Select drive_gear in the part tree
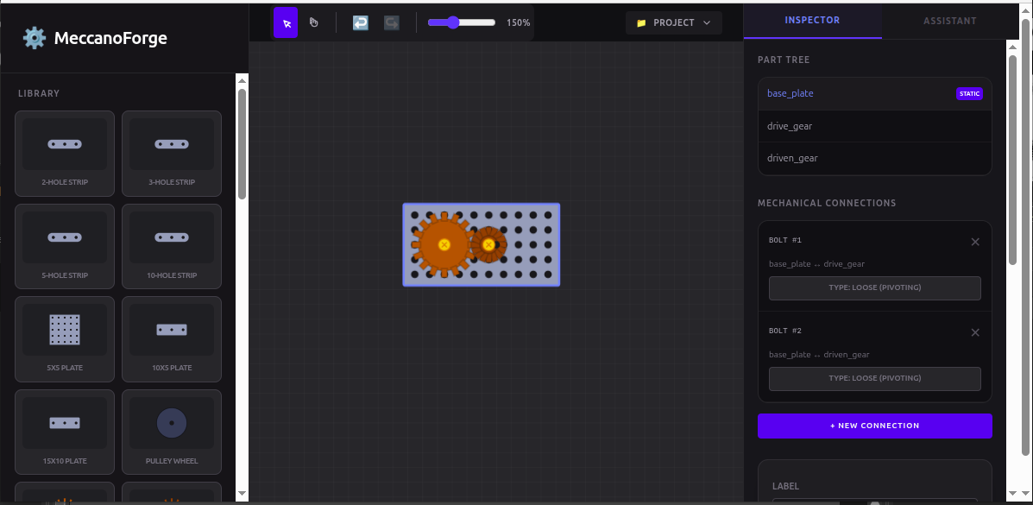 click(x=875, y=126)
